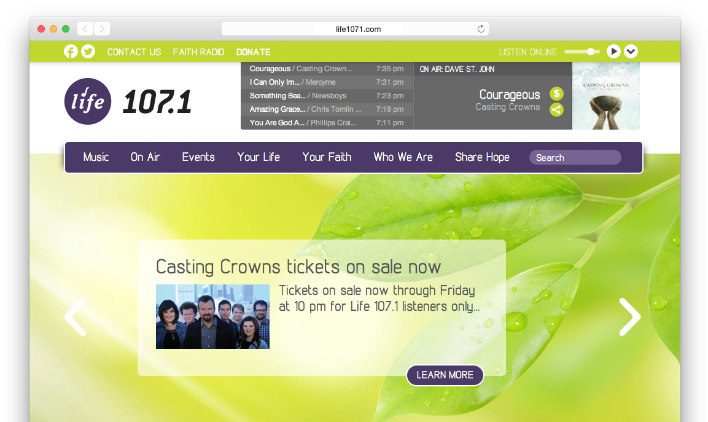Click the Life 107.1 circular logo
Image resolution: width=708 pixels, height=422 pixels.
click(x=88, y=101)
